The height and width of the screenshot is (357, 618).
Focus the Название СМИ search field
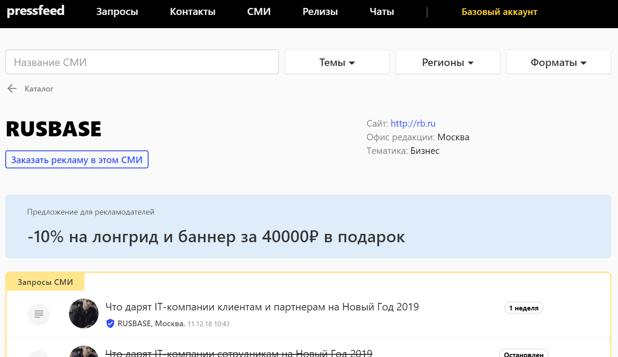coord(142,62)
